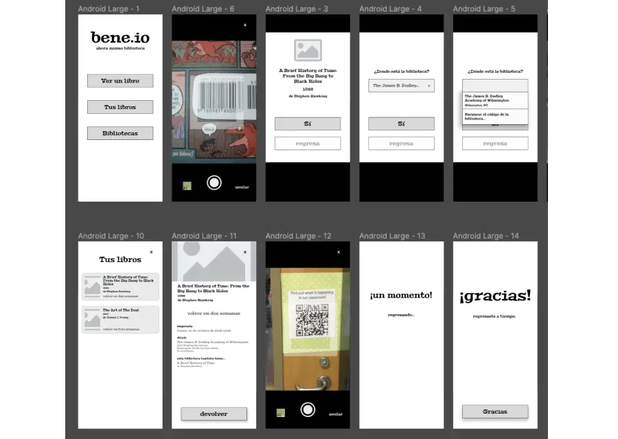Select 'The James B. Dudley Academy of Wilmington' option
Screen dimensions: 618x439
point(495,100)
